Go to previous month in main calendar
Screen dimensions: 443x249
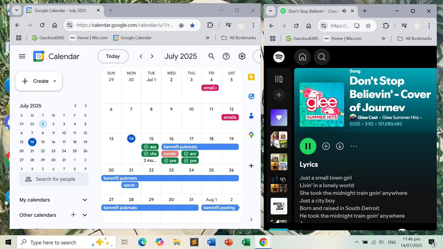[x=141, y=56]
